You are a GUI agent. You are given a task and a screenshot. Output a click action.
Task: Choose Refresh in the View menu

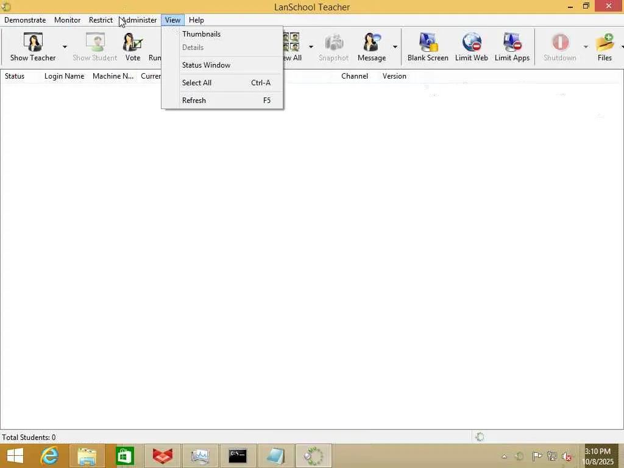pos(222,101)
